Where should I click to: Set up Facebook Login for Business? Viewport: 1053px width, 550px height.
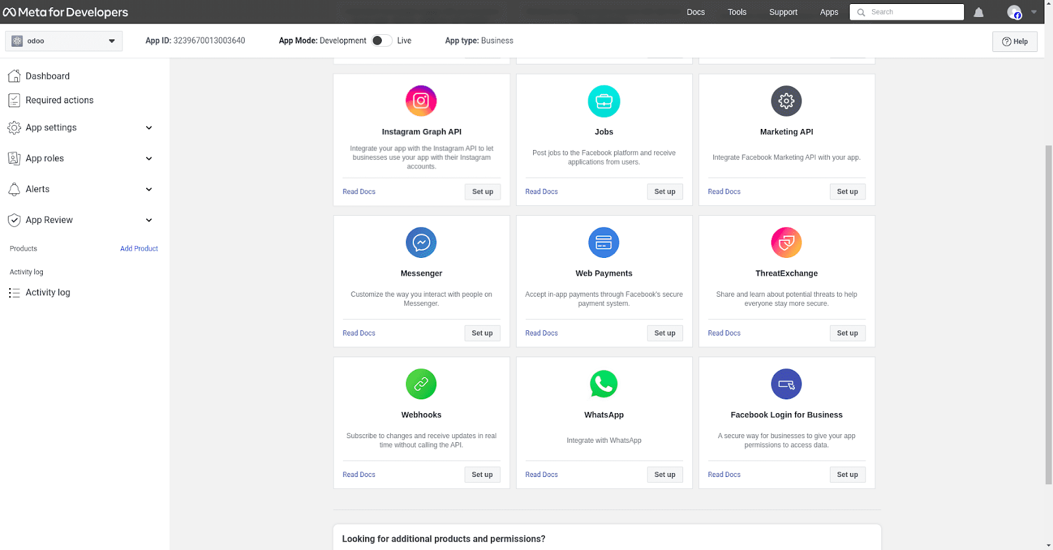848,474
